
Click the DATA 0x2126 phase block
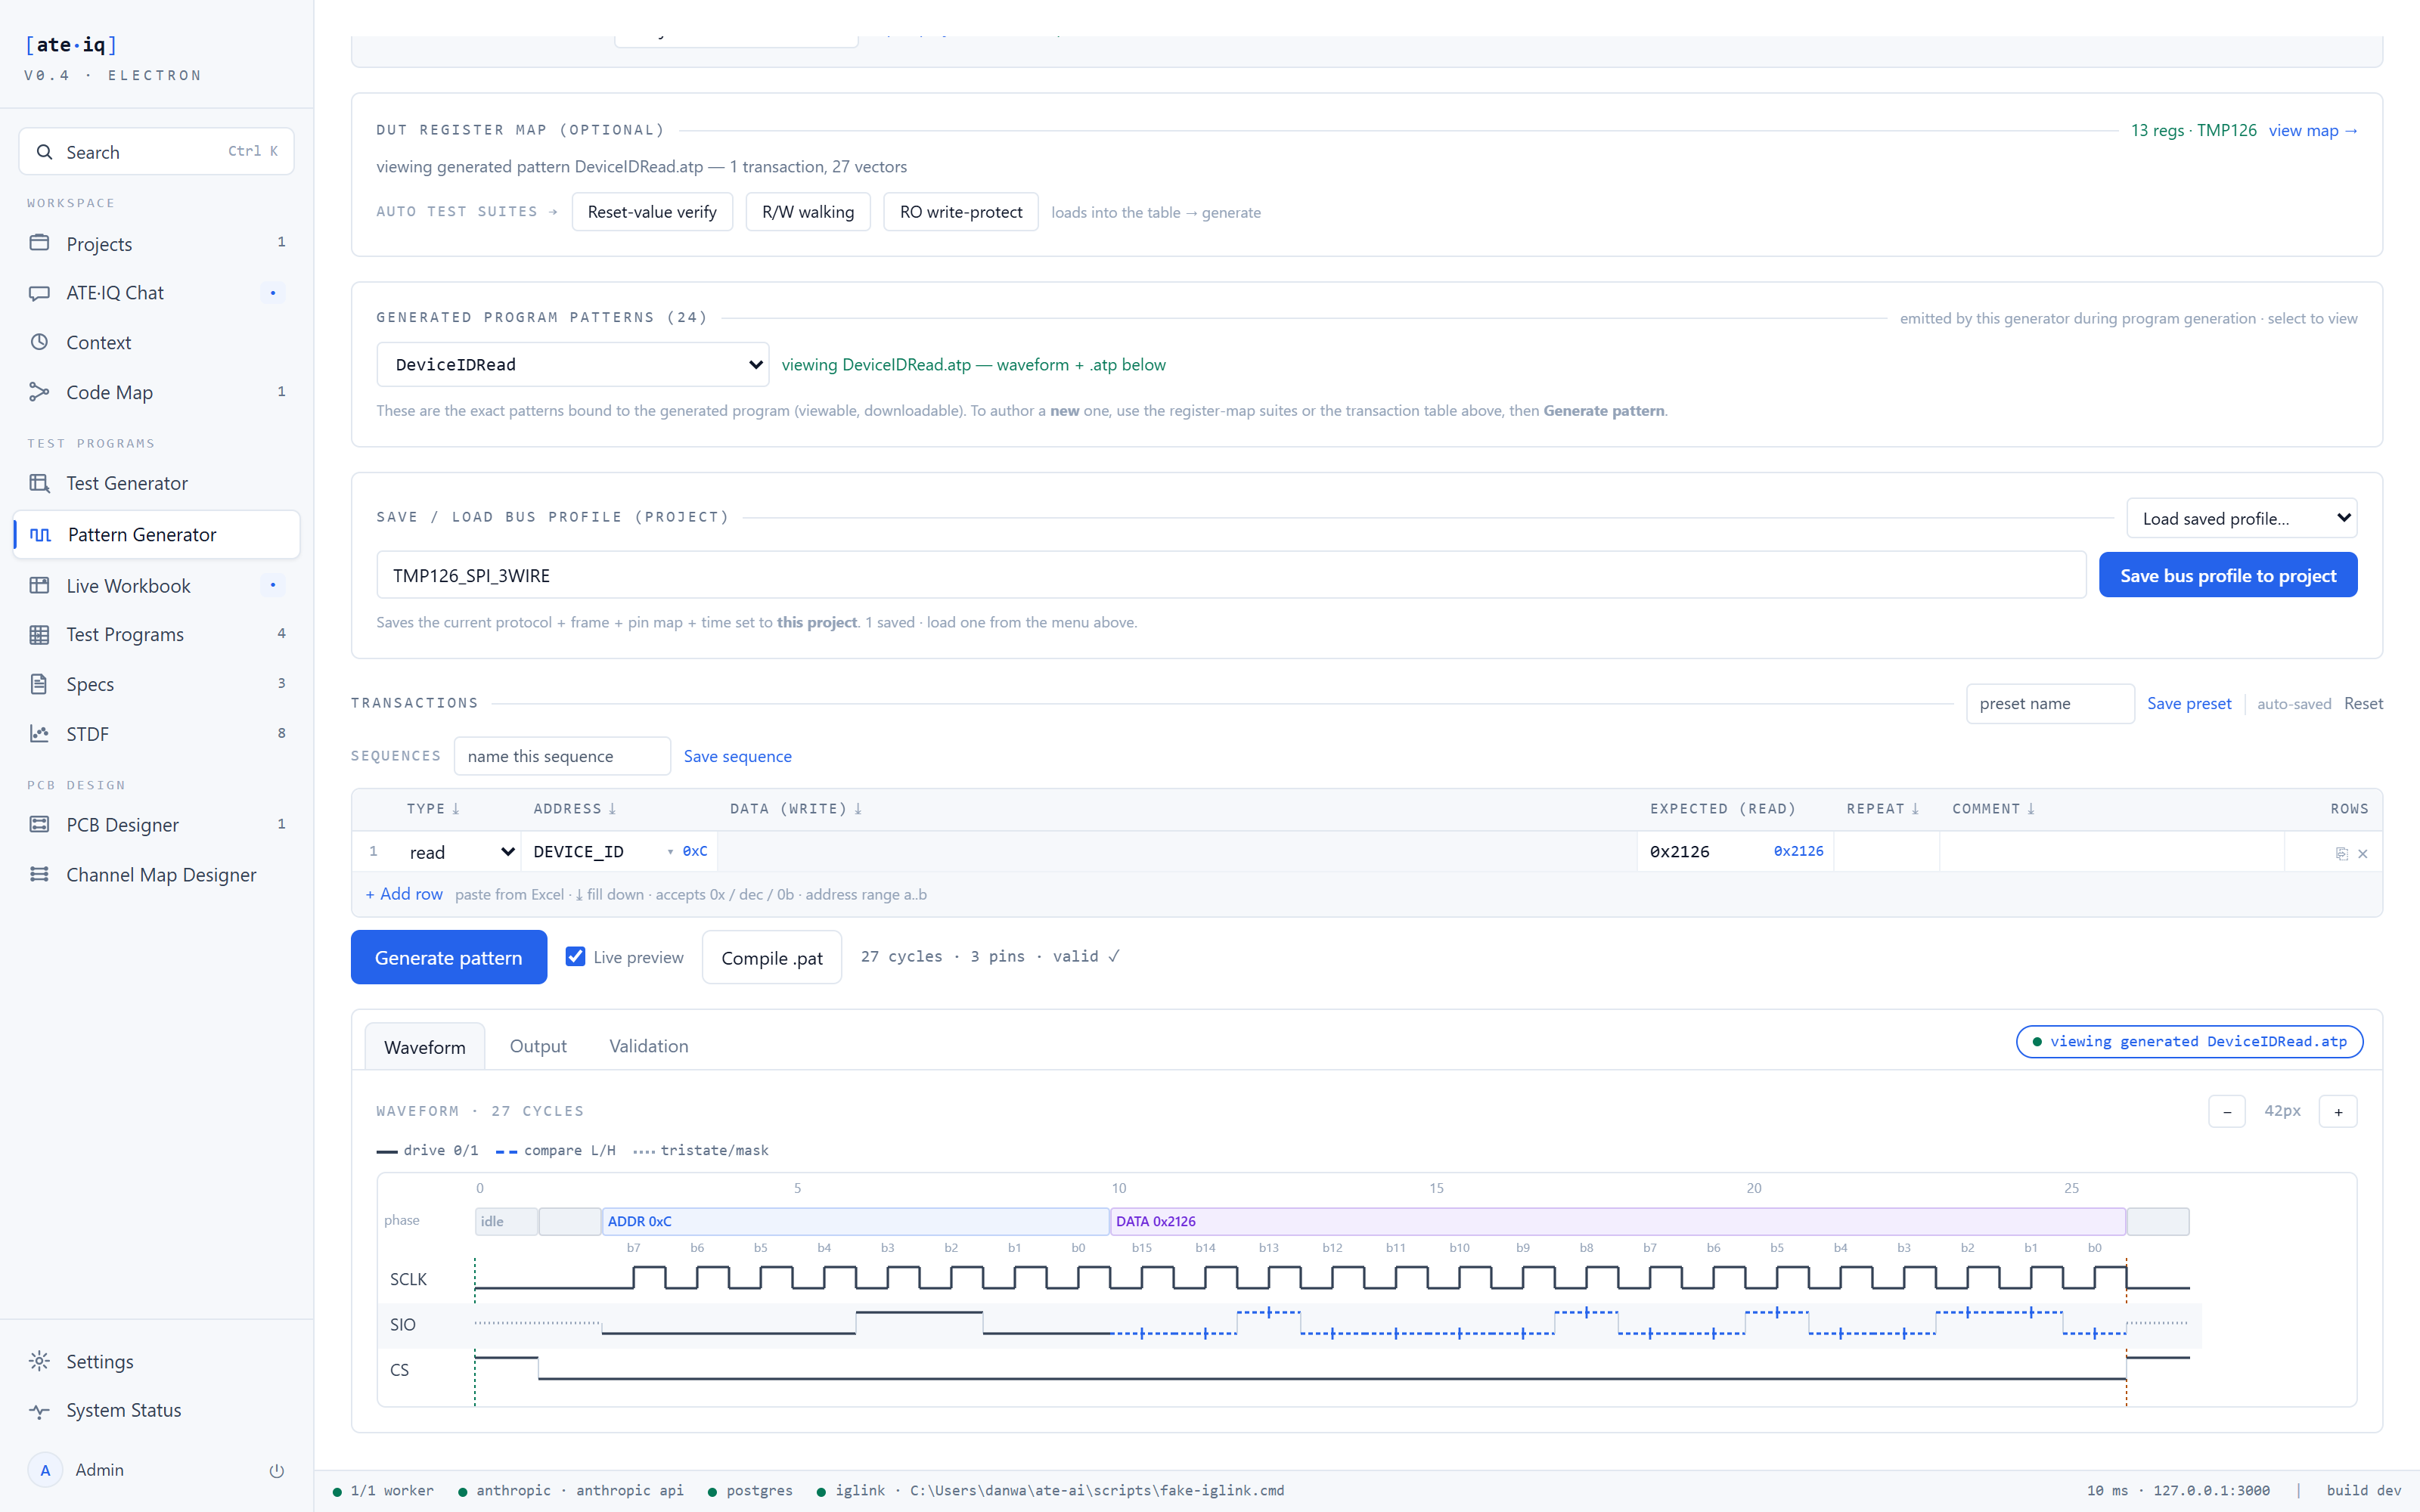tap(1618, 1221)
